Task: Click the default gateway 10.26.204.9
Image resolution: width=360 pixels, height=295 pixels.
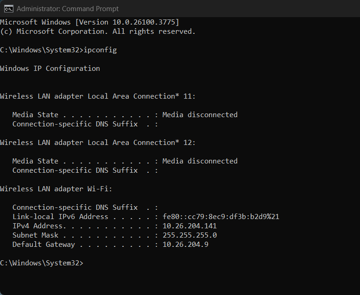Action: pos(185,244)
